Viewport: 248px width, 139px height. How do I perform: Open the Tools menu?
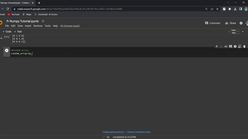pos(47,26)
